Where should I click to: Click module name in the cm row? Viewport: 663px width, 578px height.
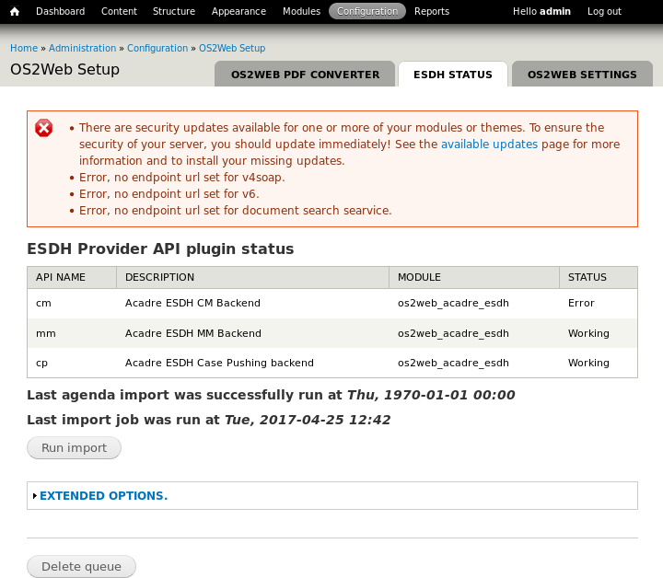tap(453, 304)
